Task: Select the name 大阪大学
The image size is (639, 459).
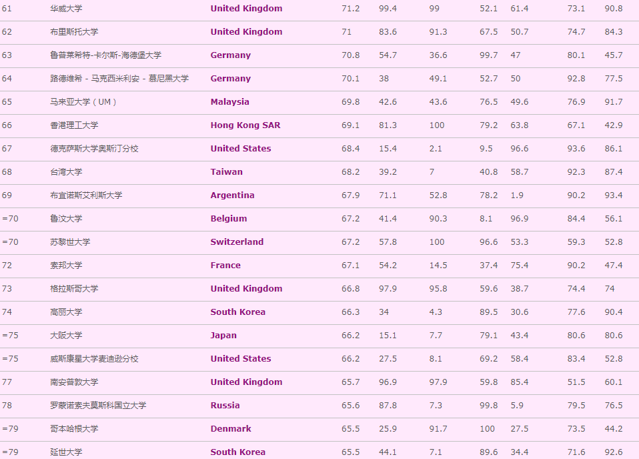Action: click(66, 336)
